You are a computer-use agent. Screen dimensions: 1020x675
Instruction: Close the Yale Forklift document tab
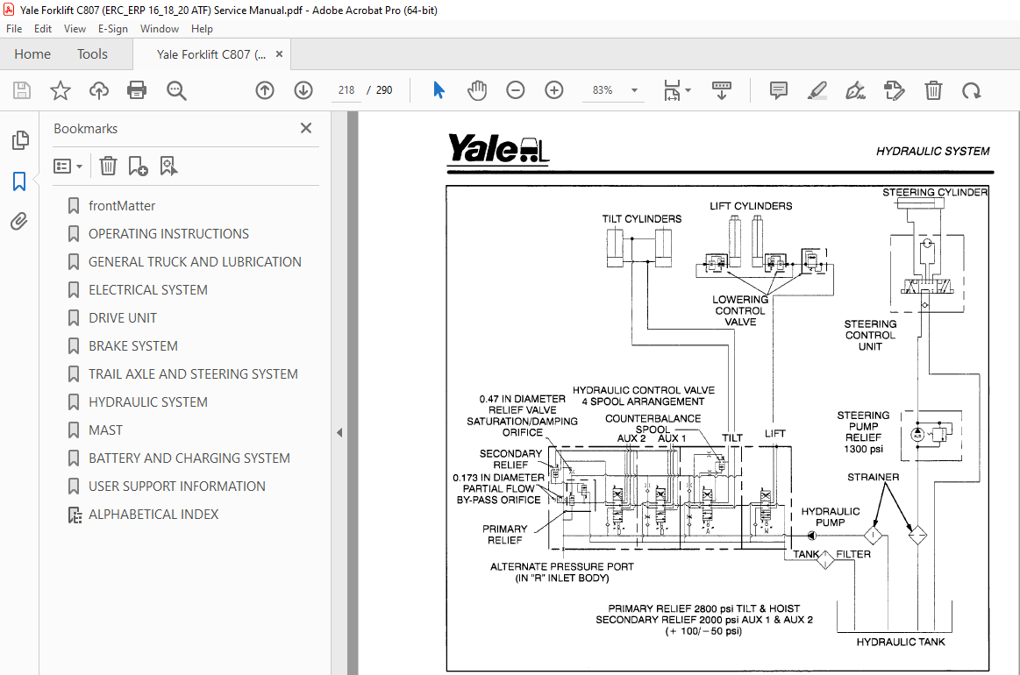point(279,54)
